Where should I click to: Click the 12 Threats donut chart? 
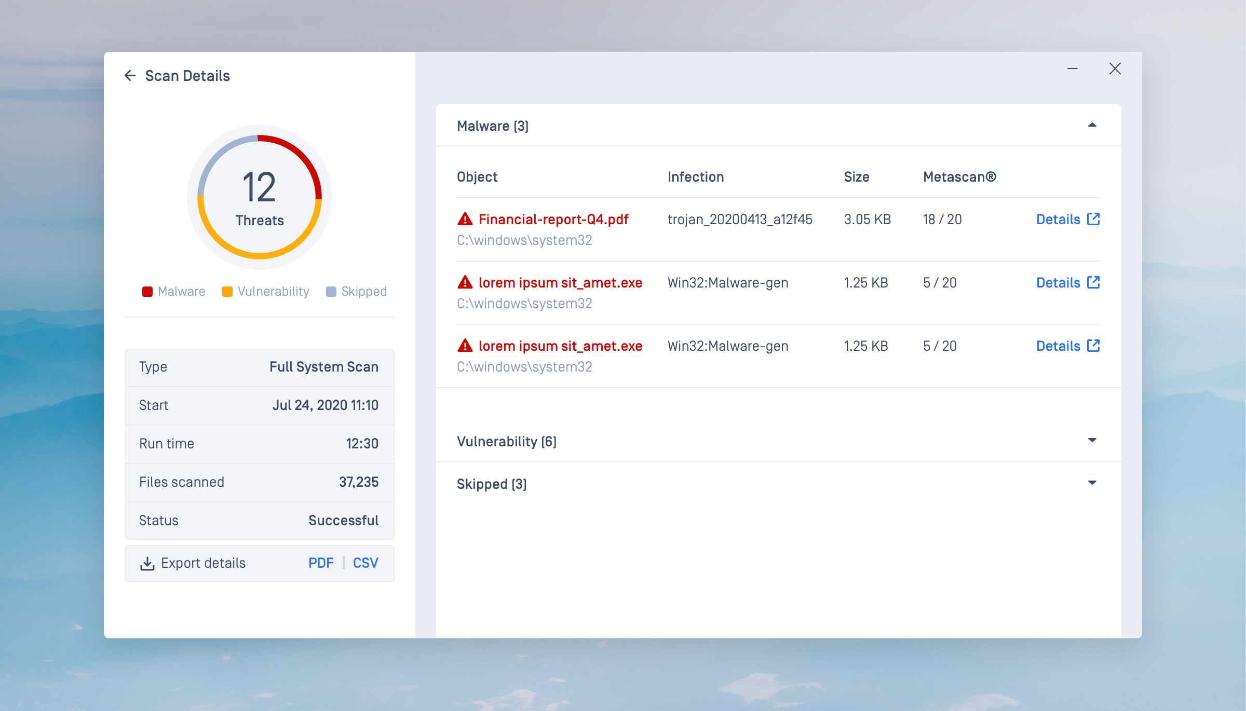tap(260, 197)
